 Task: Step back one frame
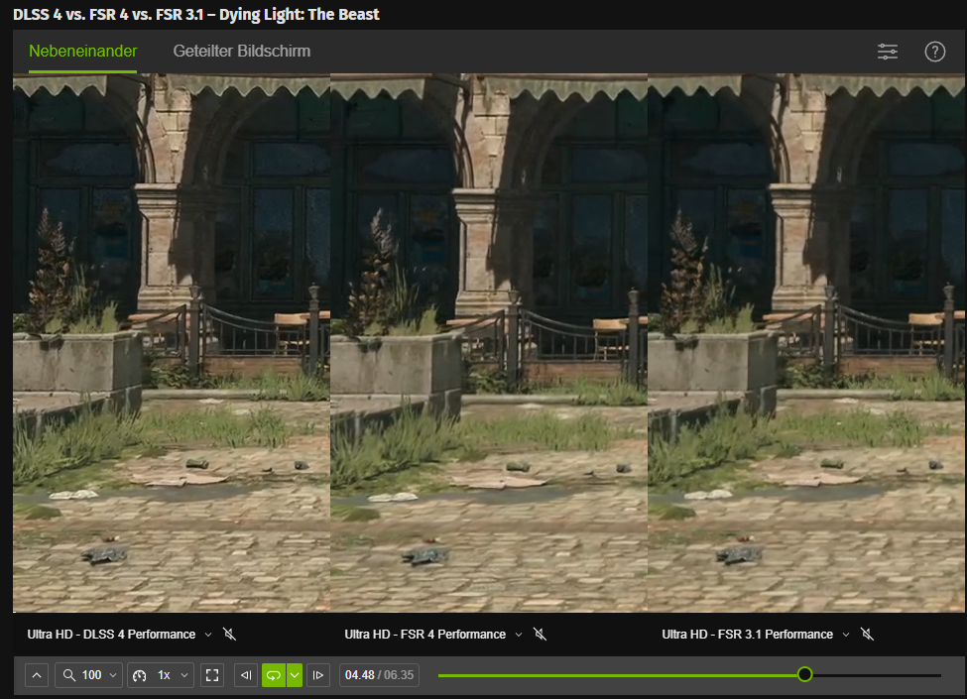coord(246,674)
